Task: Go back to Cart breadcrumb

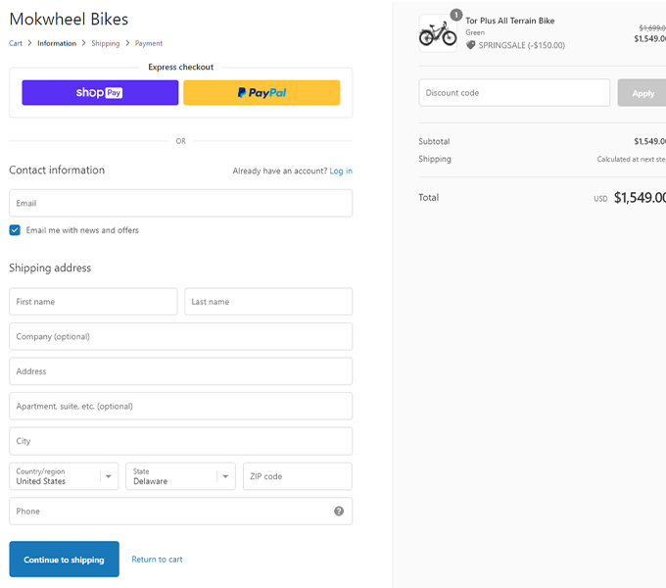Action: pyautogui.click(x=16, y=43)
